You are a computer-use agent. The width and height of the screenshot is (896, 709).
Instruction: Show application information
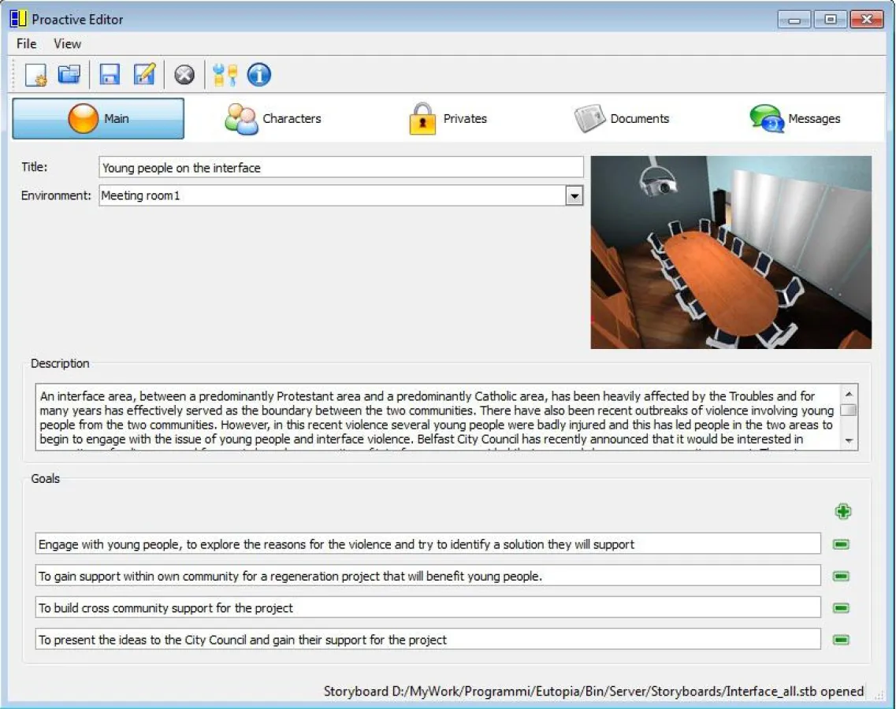[x=258, y=74]
